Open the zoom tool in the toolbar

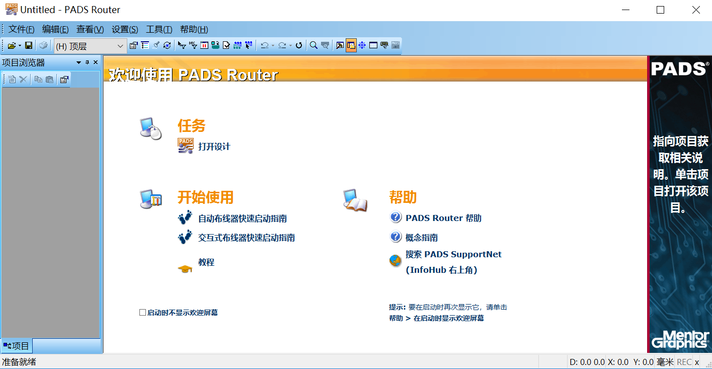point(312,45)
